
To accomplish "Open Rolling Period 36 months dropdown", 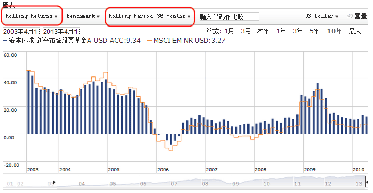I will click(150, 16).
